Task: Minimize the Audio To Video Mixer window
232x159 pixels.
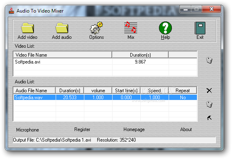Action: point(186,9)
